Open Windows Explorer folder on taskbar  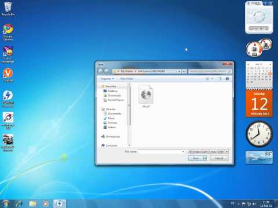click(32, 204)
